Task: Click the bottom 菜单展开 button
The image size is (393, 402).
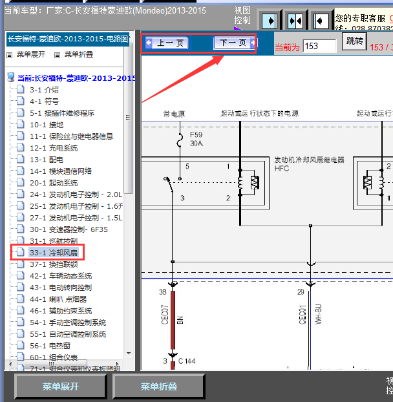Action: tap(61, 386)
